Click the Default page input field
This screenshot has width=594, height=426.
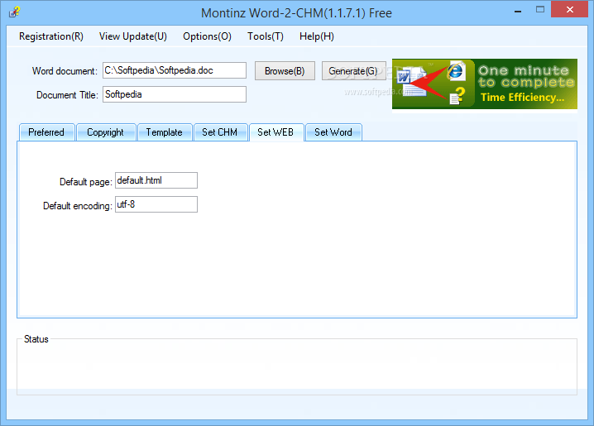tap(156, 180)
